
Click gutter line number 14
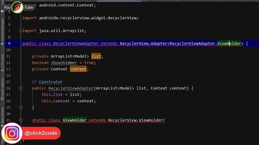coord(8,75)
